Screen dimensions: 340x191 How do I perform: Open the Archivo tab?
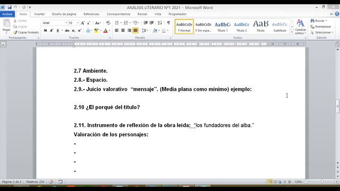(x=7, y=14)
